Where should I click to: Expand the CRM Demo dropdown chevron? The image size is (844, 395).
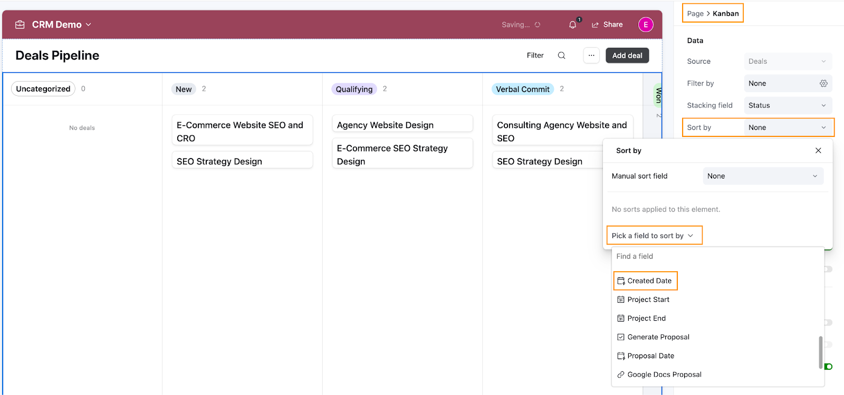pos(89,25)
